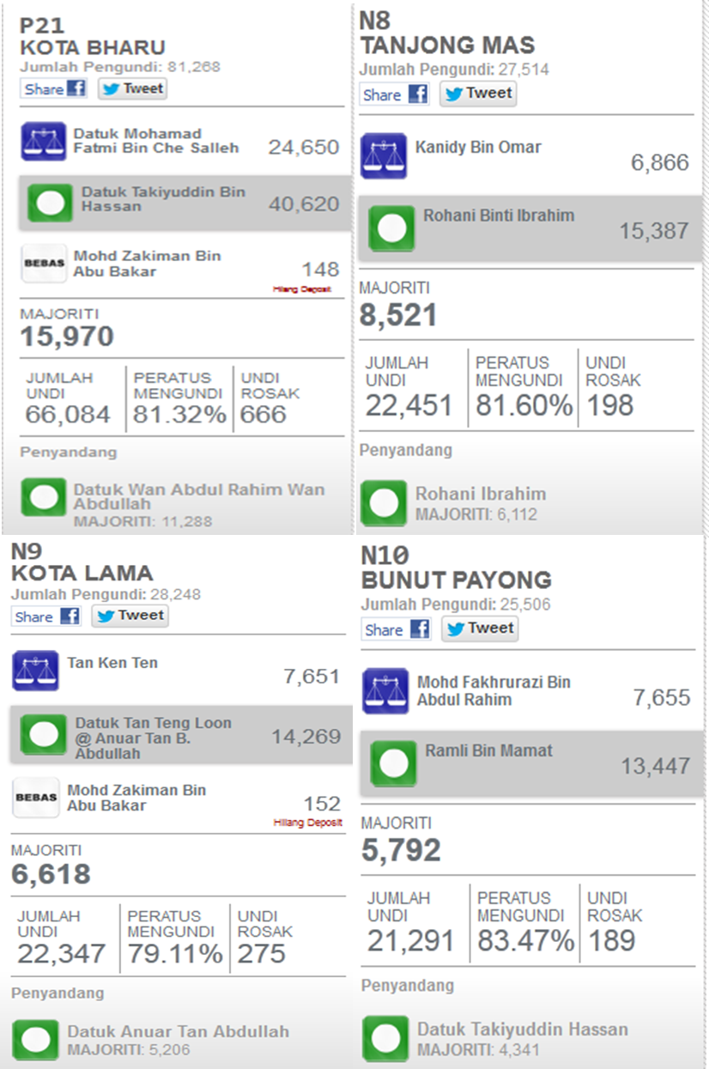This screenshot has height=1069, width=709.
Task: Share the Kota Bharu result on Facebook
Action: (x=54, y=88)
